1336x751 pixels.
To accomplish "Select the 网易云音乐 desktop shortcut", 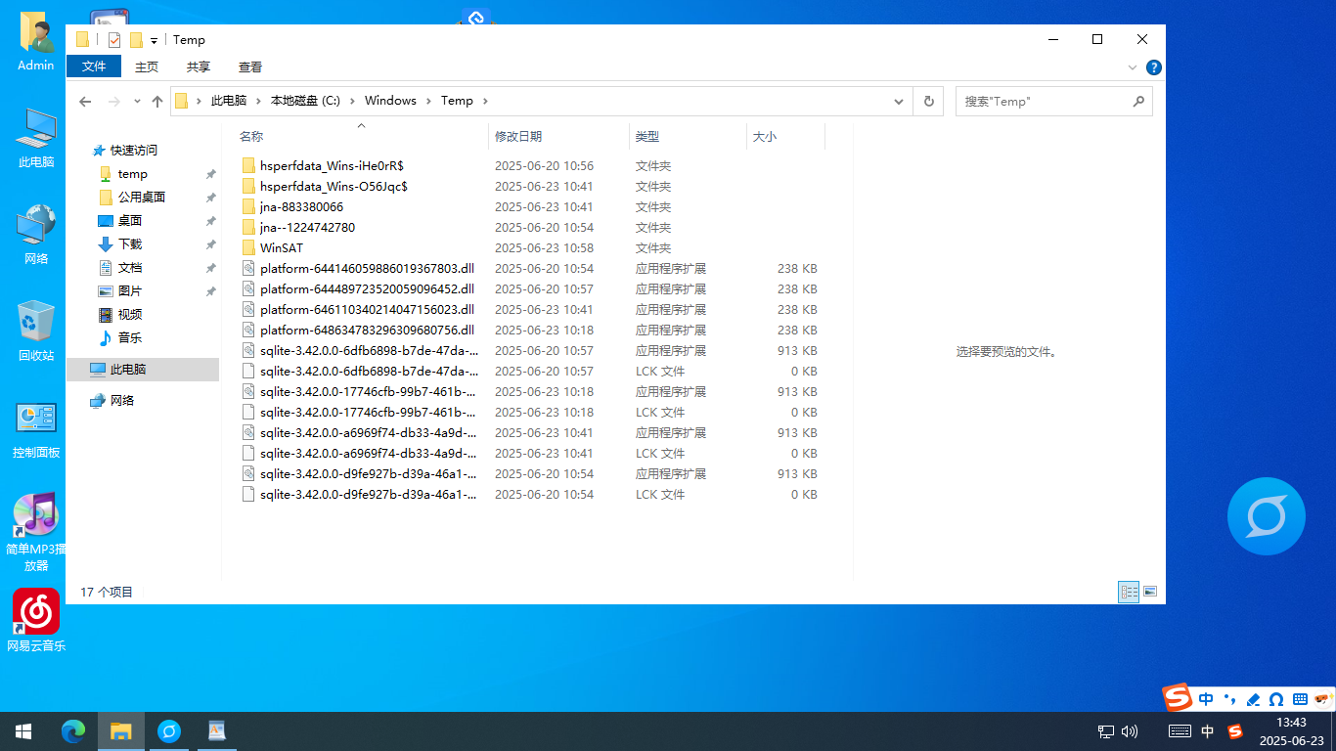I will (x=36, y=621).
